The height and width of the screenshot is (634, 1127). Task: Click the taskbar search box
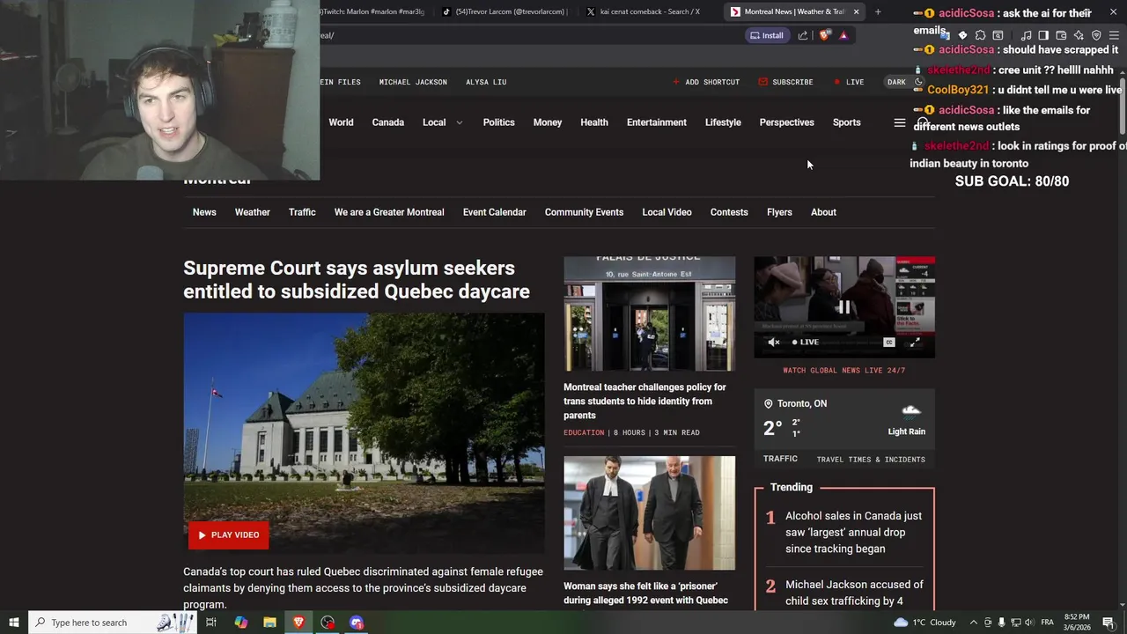114,623
